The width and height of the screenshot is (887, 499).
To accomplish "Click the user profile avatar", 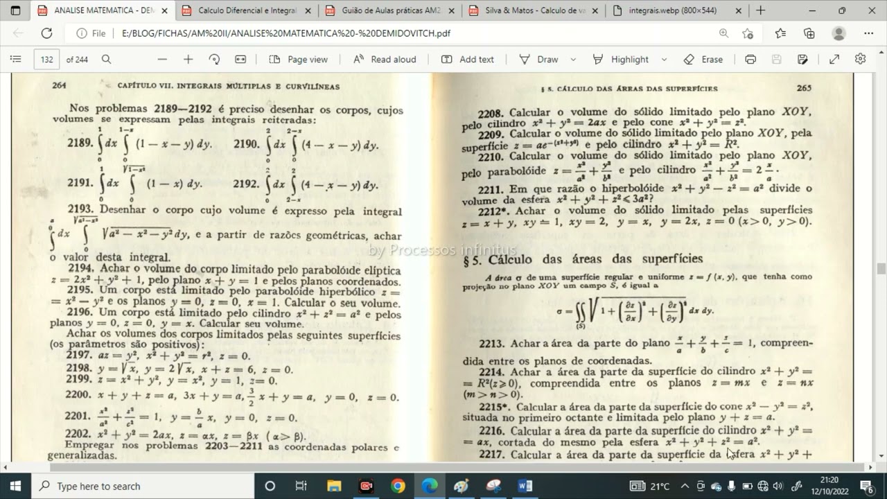I will pyautogui.click(x=839, y=33).
